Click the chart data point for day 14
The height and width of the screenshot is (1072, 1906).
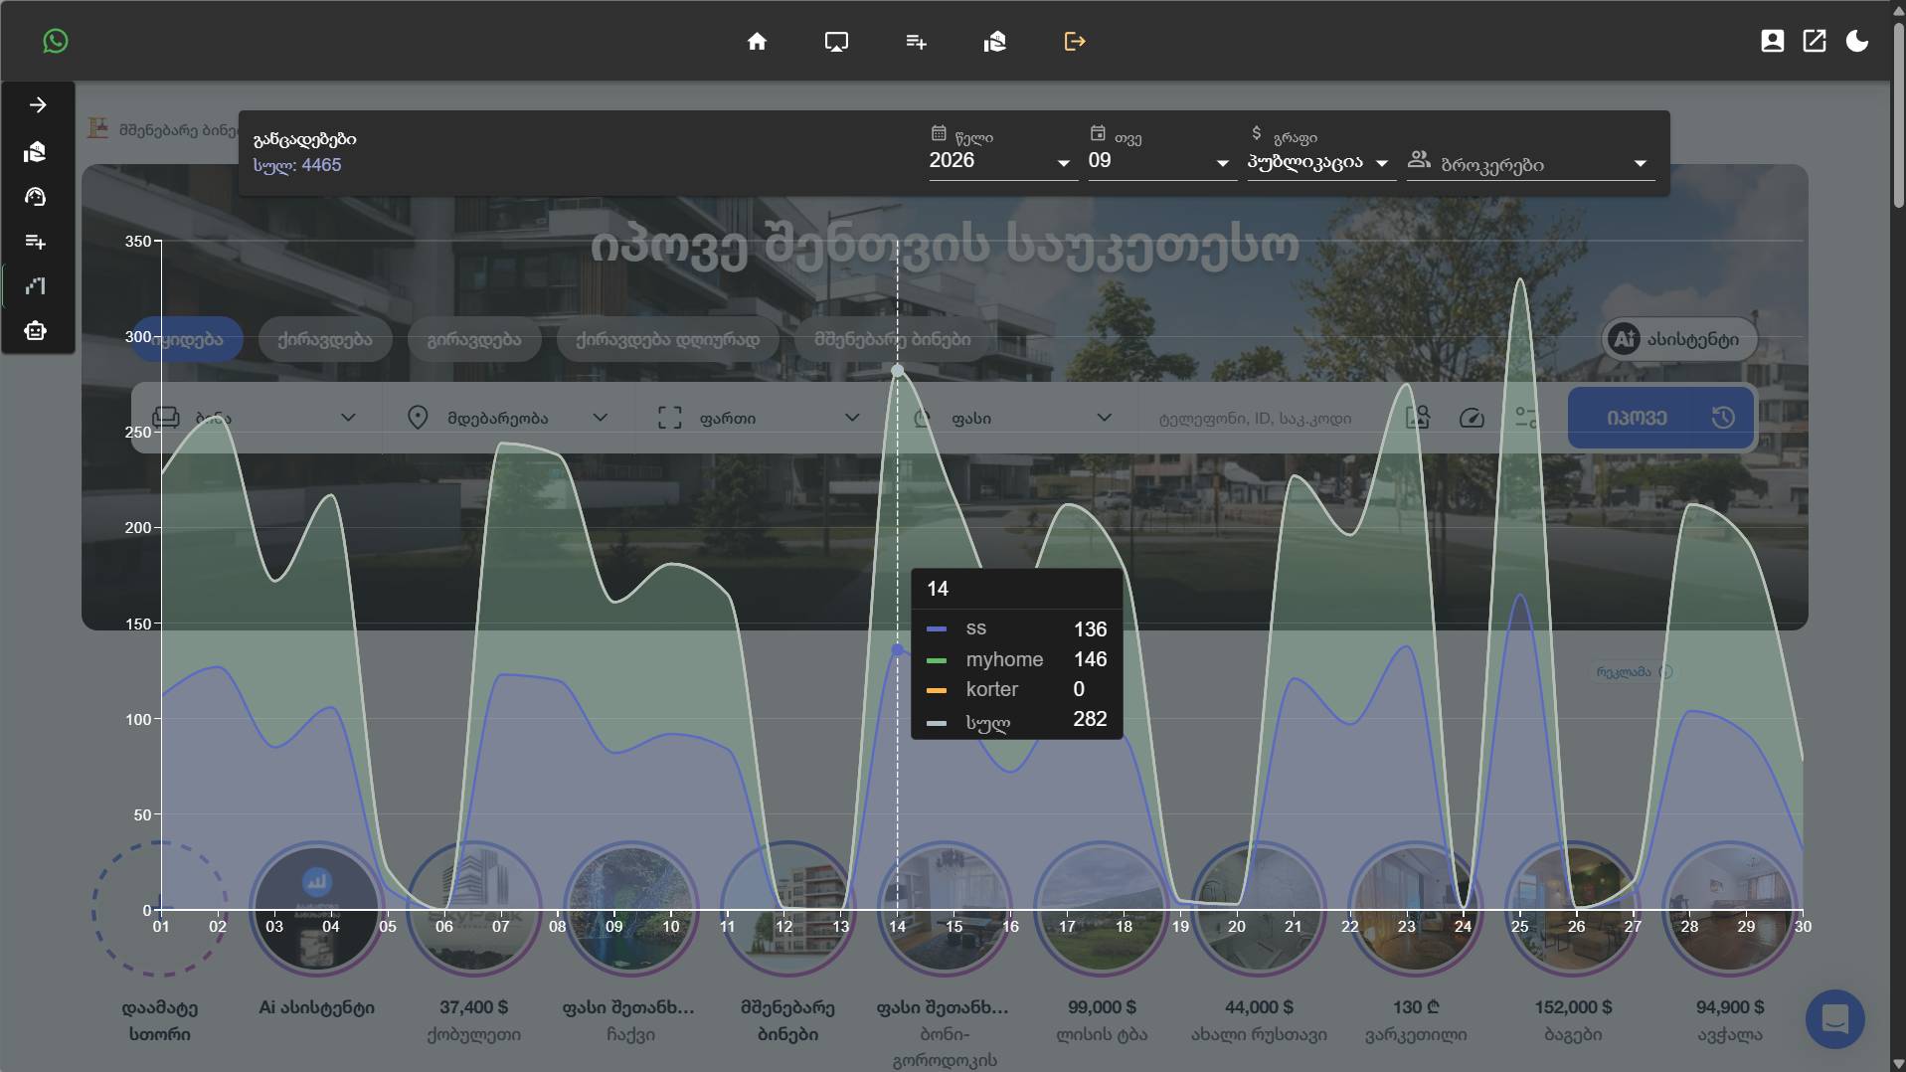point(898,371)
